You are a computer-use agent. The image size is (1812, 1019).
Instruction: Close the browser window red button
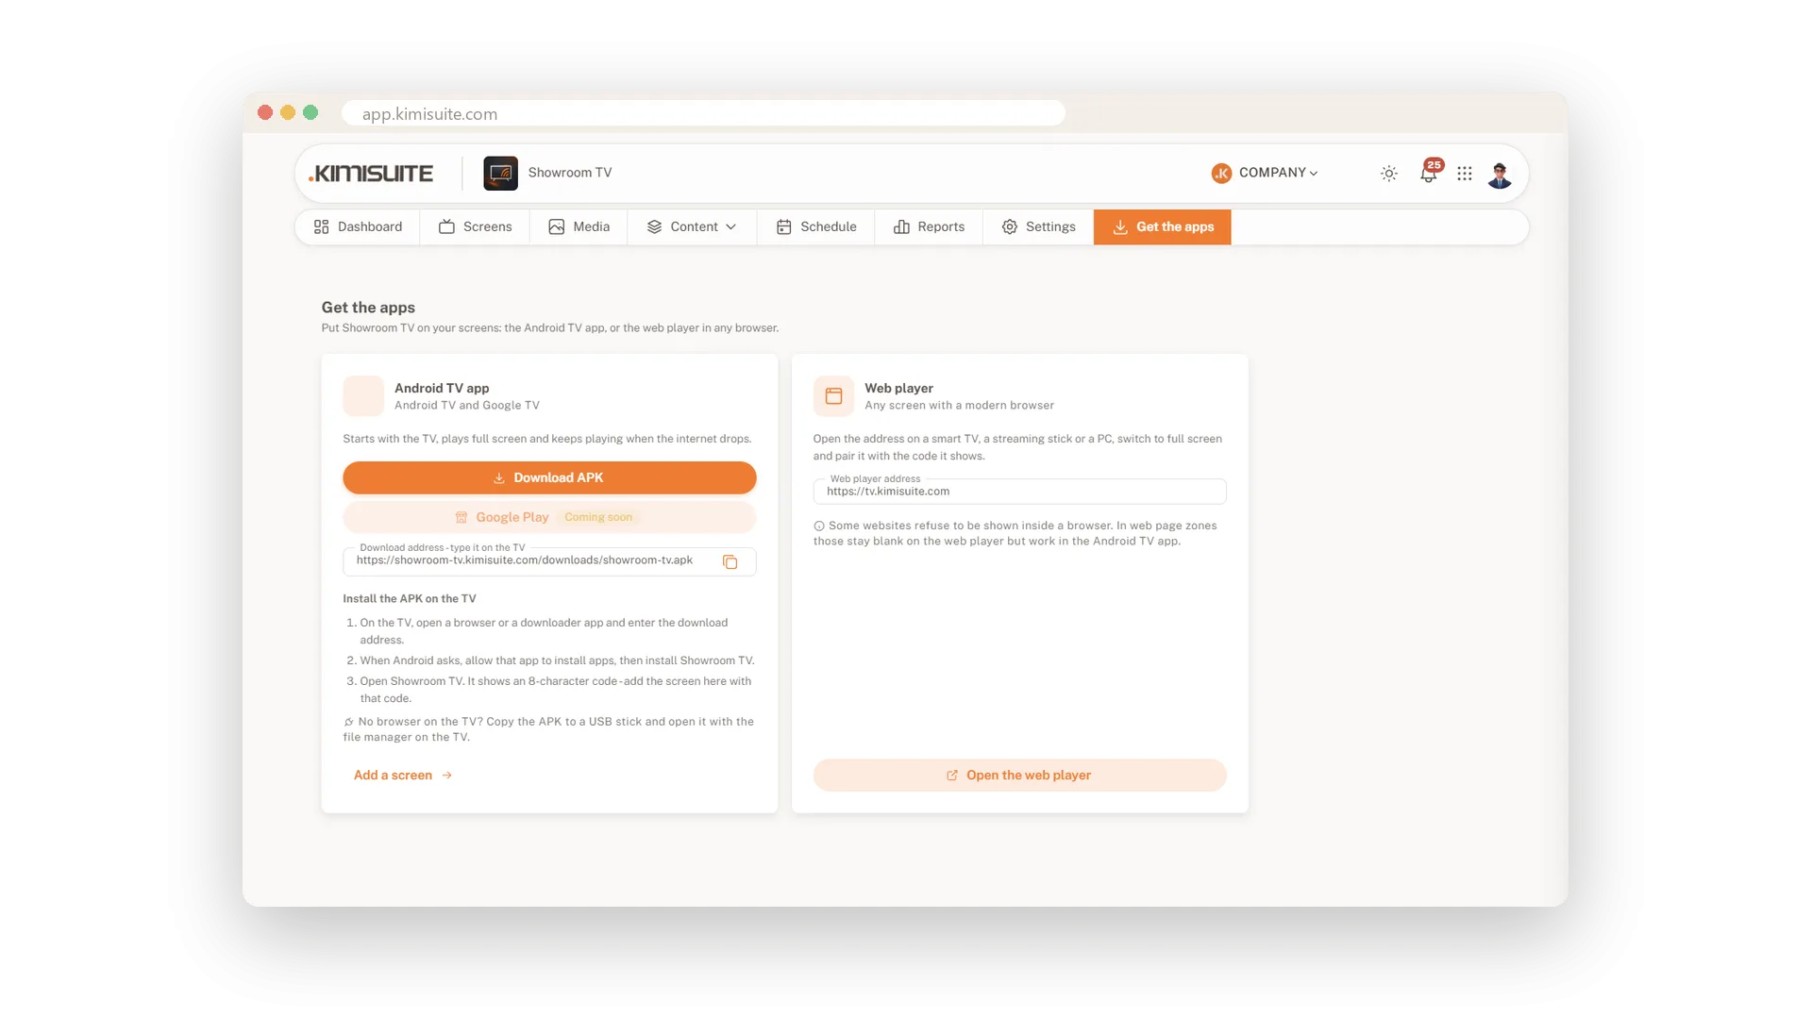[265, 112]
